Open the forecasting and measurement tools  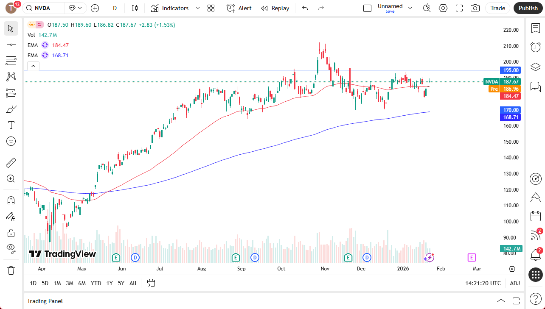click(11, 93)
